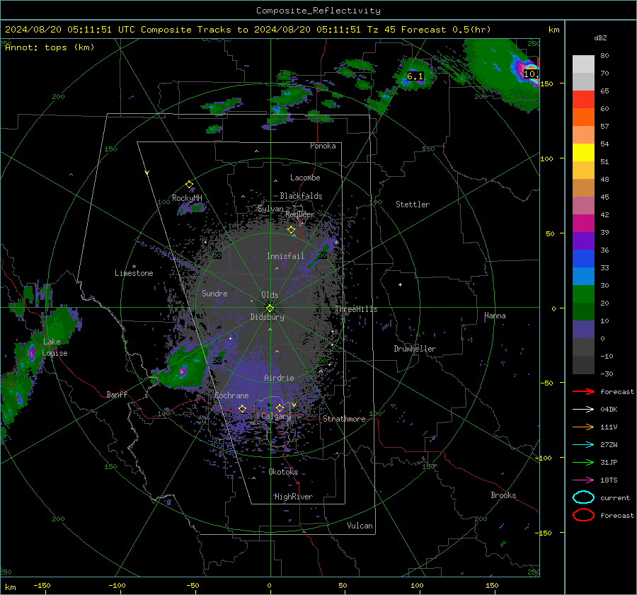Click the storm cell labeled 6.1
This screenshot has height=595, width=637.
click(415, 76)
